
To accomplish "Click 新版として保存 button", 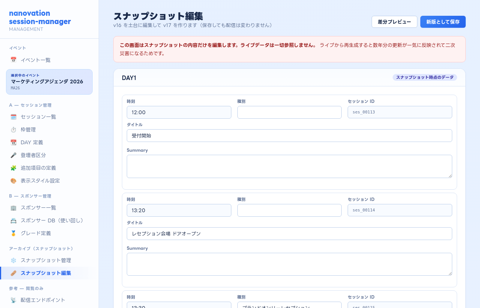I will [443, 22].
